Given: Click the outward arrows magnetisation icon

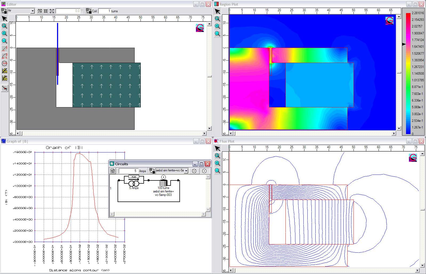Looking at the screenshot, I should pyautogui.click(x=52, y=11).
